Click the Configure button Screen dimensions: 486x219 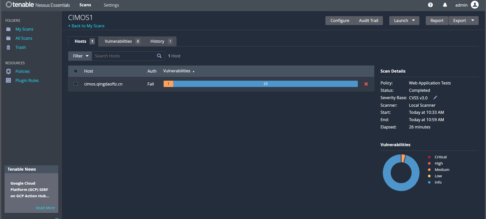[x=340, y=20]
